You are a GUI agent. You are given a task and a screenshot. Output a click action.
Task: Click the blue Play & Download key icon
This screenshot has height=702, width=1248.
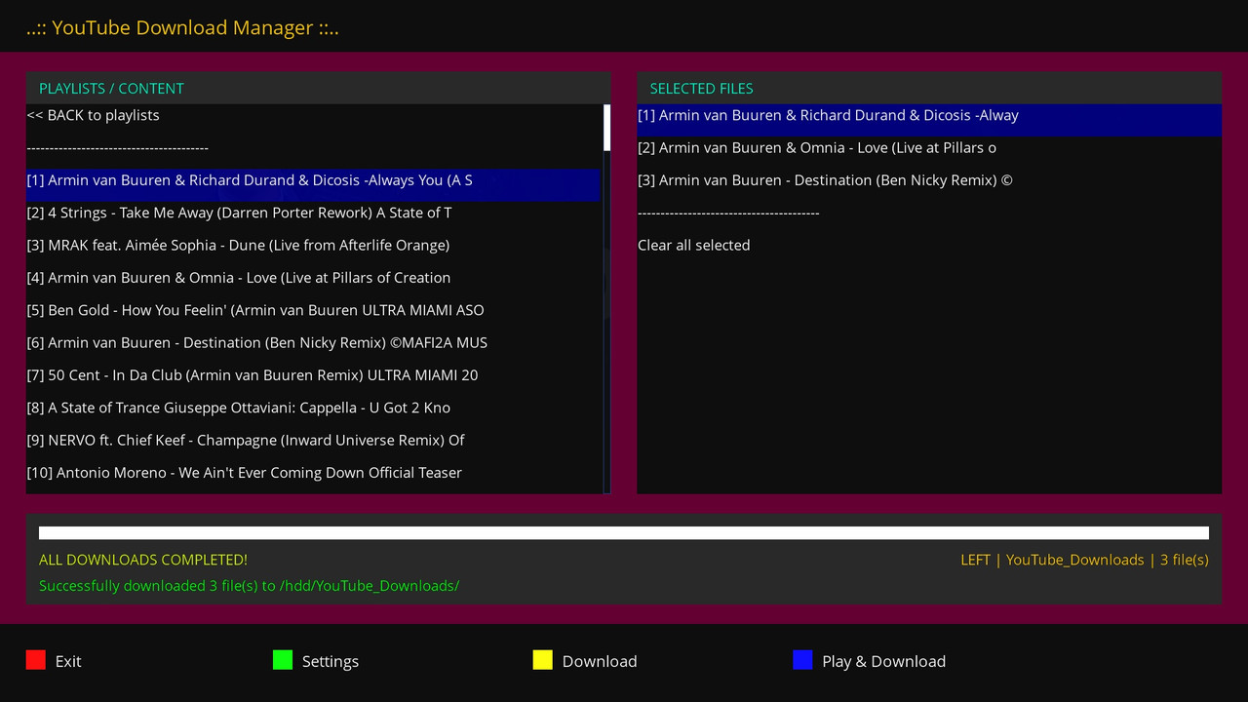pos(802,660)
